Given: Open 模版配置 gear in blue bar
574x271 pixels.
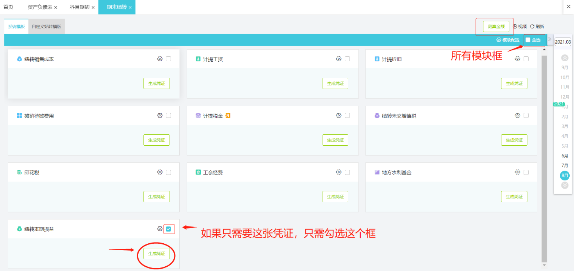Looking at the screenshot, I should tap(499, 40).
